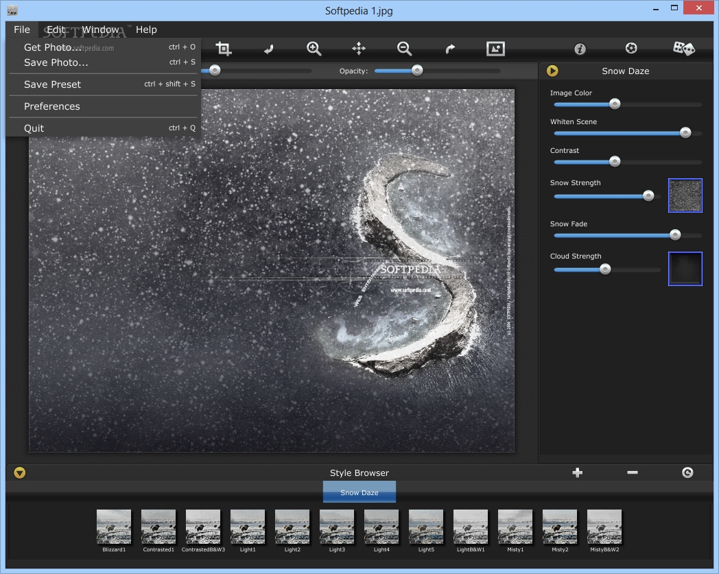Apply the Light3 preset thumbnail

(337, 527)
